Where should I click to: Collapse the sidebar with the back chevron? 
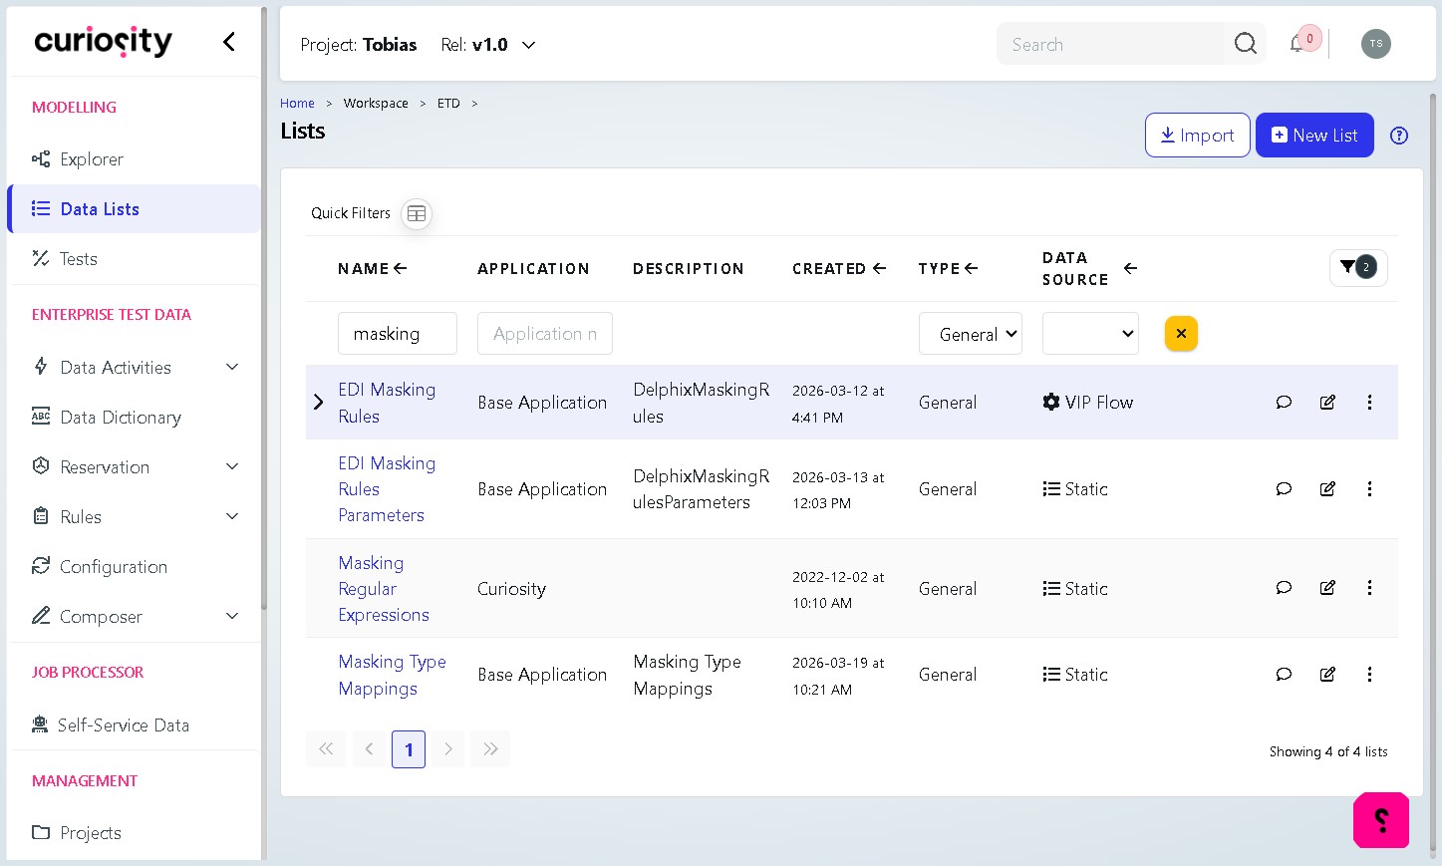click(229, 41)
